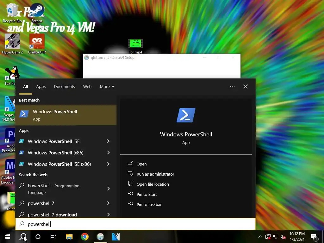Expand Windows PowerShell ISE chevron

109,141
